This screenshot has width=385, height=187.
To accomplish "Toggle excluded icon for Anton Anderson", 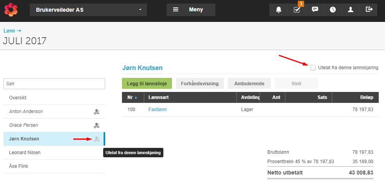I will click(x=97, y=111).
